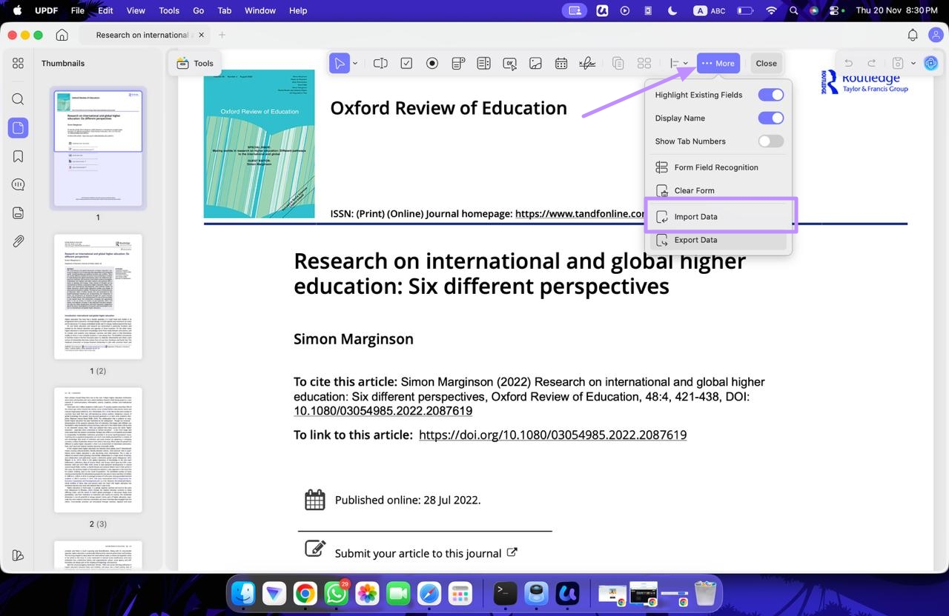The height and width of the screenshot is (616, 949).
Task: Open the save options dropdown arrow
Action: (913, 64)
